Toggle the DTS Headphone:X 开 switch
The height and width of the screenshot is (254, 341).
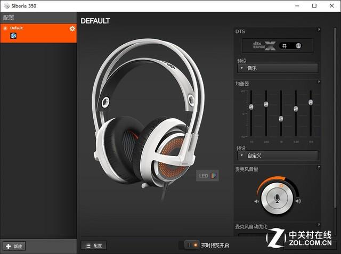(290, 46)
